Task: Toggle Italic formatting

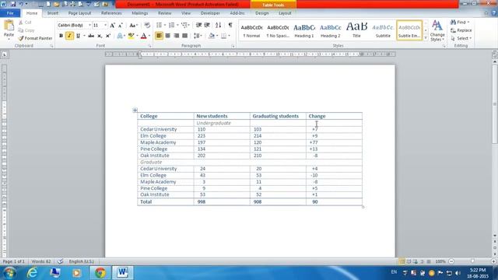Action: (69, 36)
